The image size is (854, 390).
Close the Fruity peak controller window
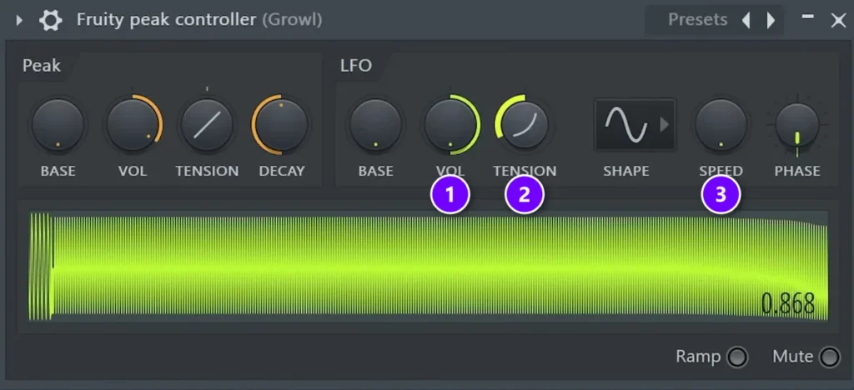pos(837,21)
